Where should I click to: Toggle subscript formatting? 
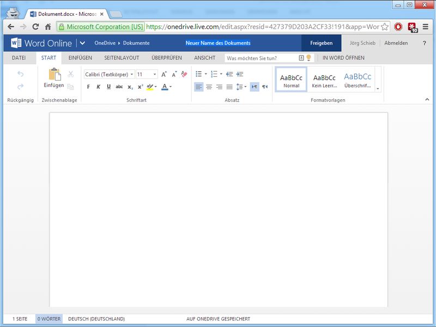[130, 87]
